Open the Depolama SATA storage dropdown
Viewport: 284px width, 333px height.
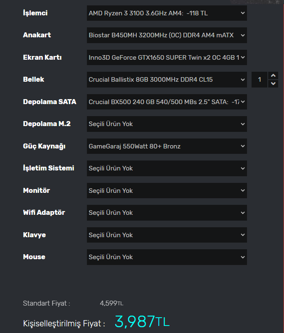[167, 102]
